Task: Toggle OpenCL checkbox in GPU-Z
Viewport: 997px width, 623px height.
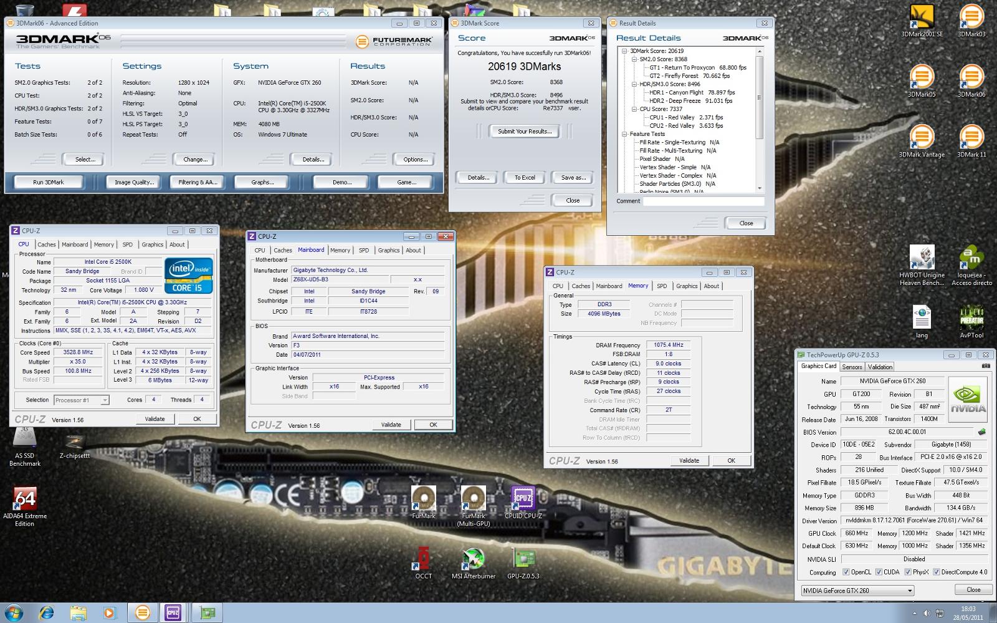Action: point(846,572)
